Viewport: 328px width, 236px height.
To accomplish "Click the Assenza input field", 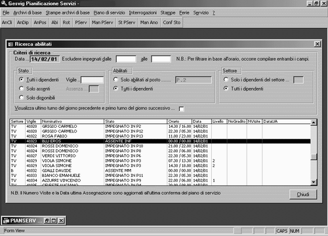I will pos(94,88).
